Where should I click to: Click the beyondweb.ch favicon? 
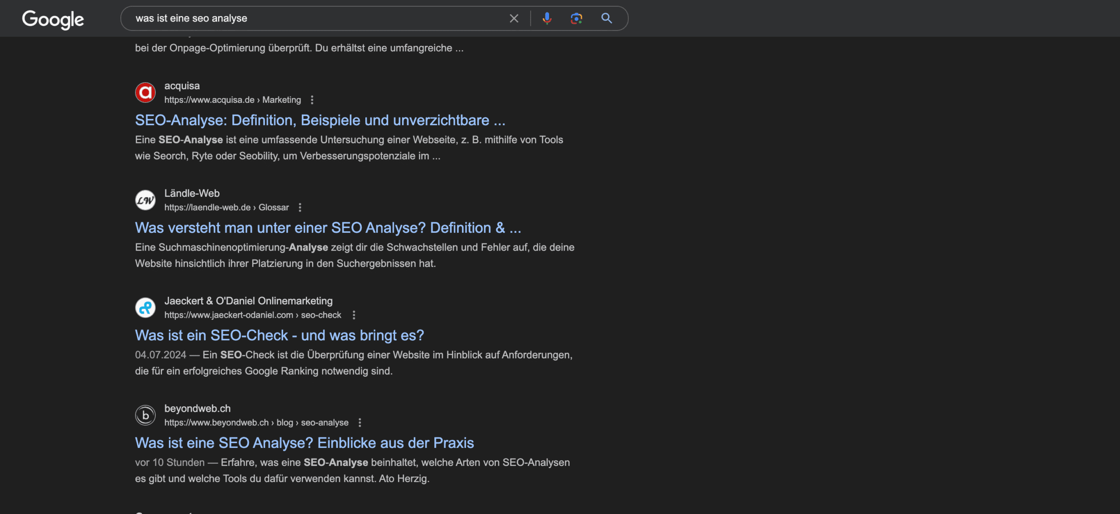145,415
